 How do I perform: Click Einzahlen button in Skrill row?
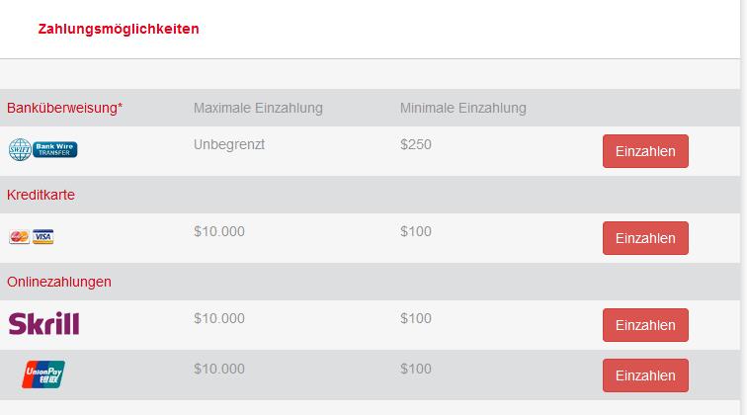pyautogui.click(x=645, y=325)
